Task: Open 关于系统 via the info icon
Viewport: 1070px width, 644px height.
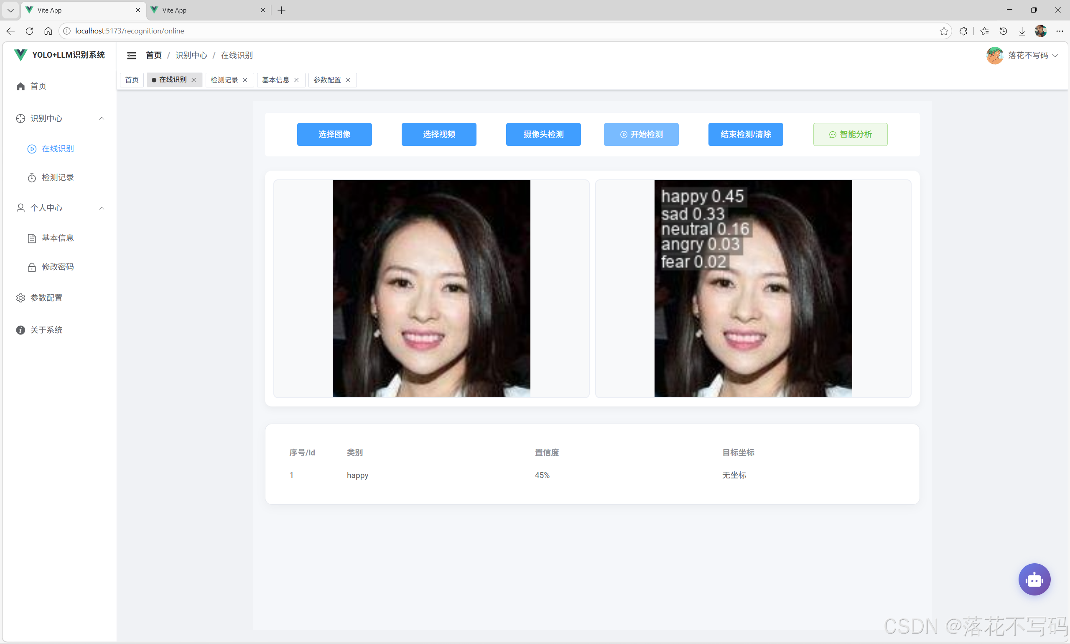Action: (x=20, y=330)
